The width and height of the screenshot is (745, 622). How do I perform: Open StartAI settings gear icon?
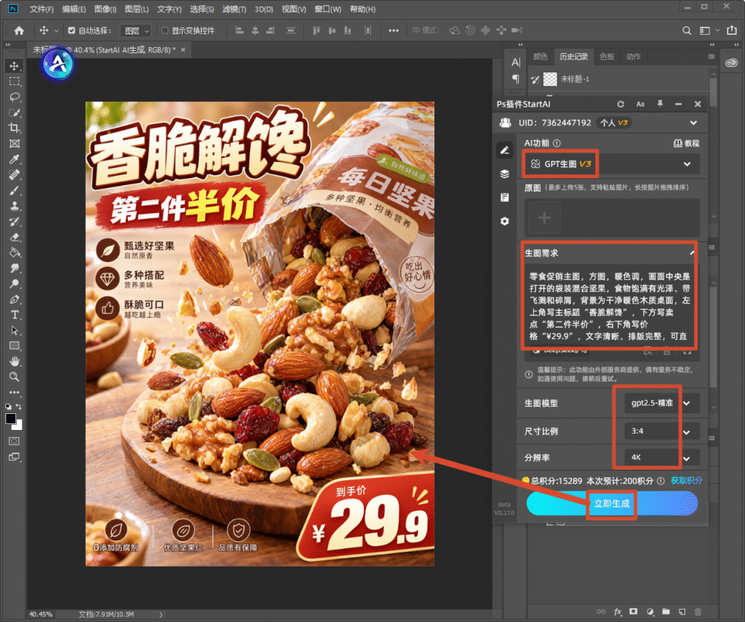pyautogui.click(x=505, y=221)
